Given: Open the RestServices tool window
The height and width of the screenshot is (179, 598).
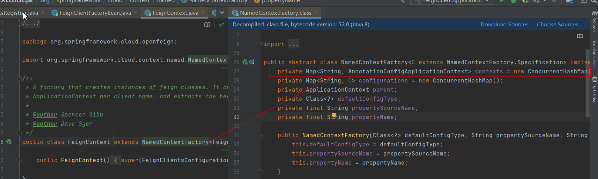Looking at the screenshot, I should tap(594, 54).
